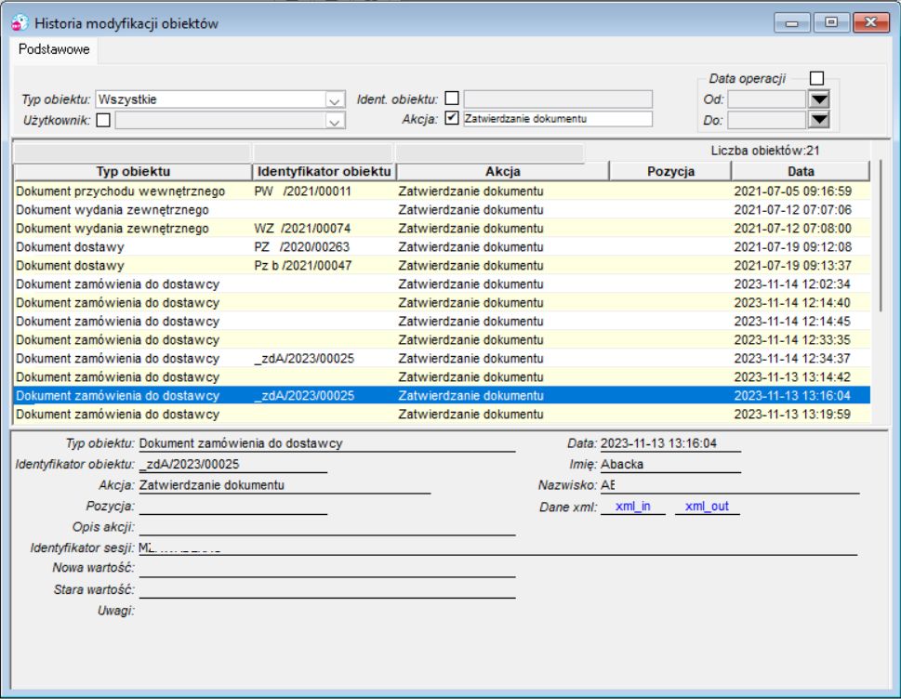The width and height of the screenshot is (901, 699).
Task: Select row dated 2023-11-14 12:34:37
Action: point(442,359)
